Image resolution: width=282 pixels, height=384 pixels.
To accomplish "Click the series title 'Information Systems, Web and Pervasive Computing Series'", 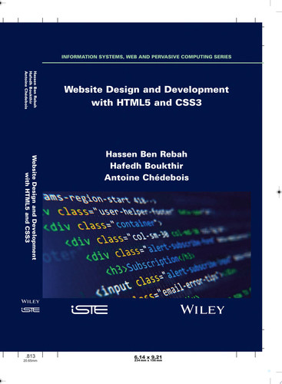I will click(146, 57).
